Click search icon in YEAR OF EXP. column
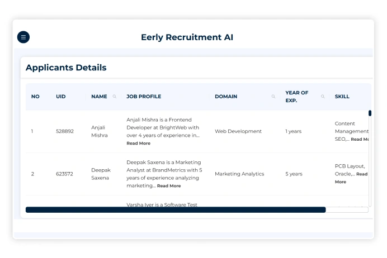Image resolution: width=387 pixels, height=258 pixels. pos(323,97)
